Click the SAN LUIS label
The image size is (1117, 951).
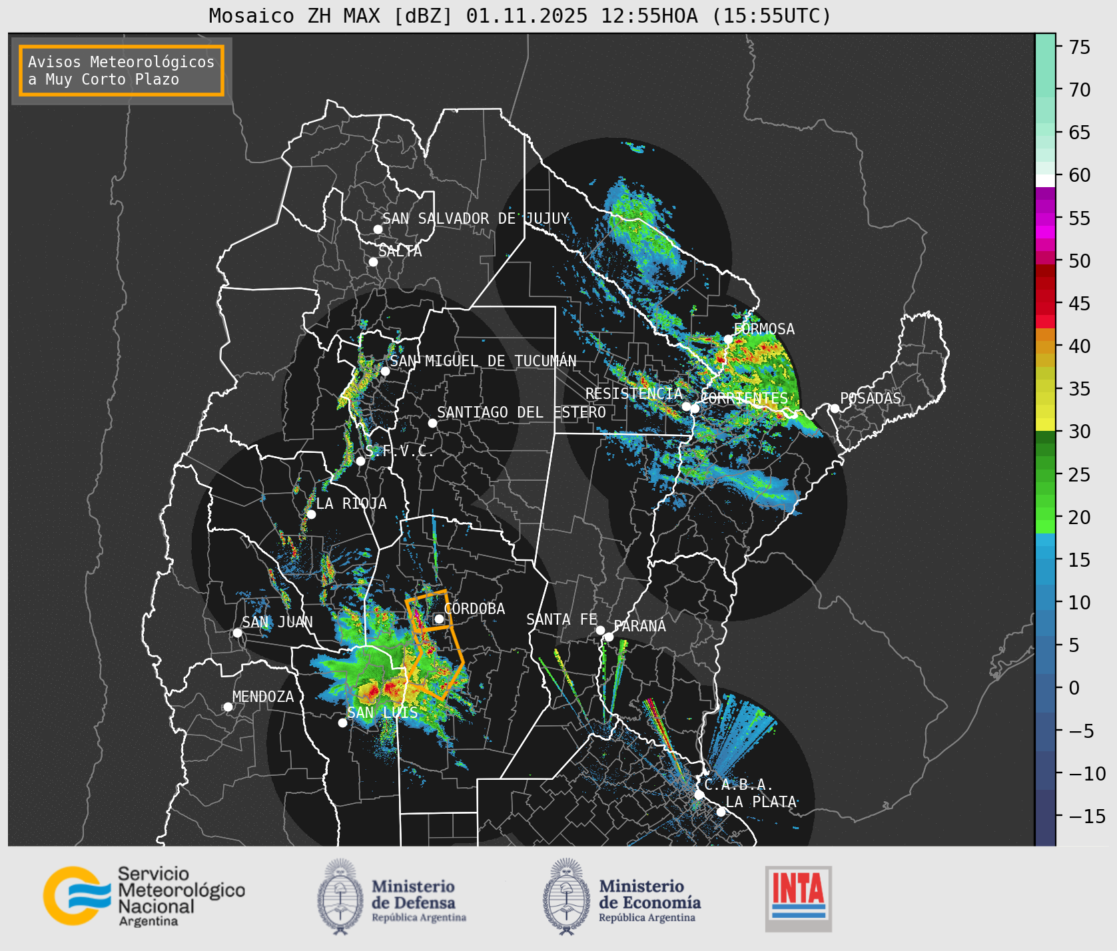click(383, 713)
